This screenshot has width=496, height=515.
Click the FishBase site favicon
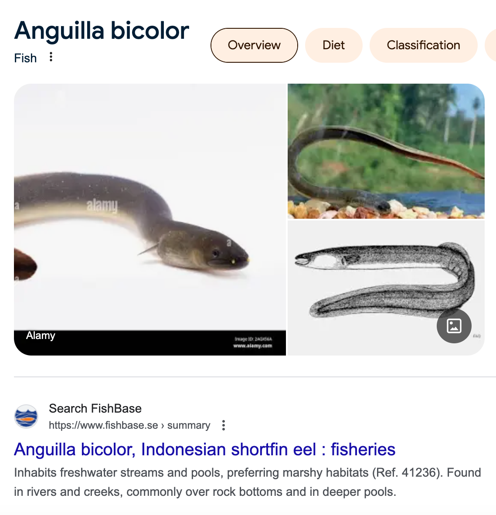click(26, 416)
